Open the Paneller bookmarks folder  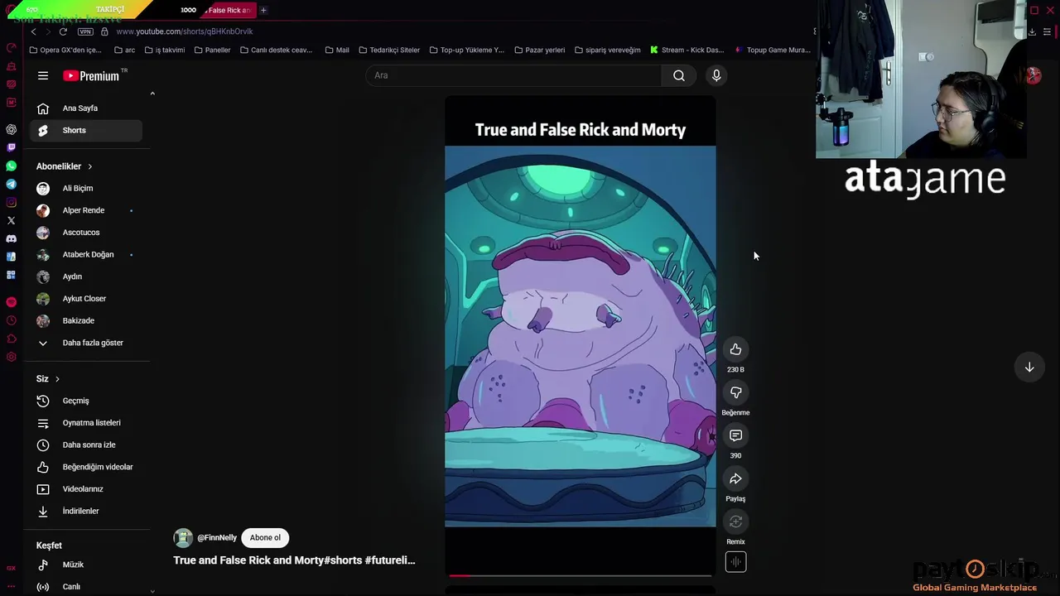coord(212,50)
